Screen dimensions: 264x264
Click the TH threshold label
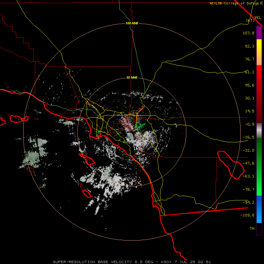[x=252, y=229]
